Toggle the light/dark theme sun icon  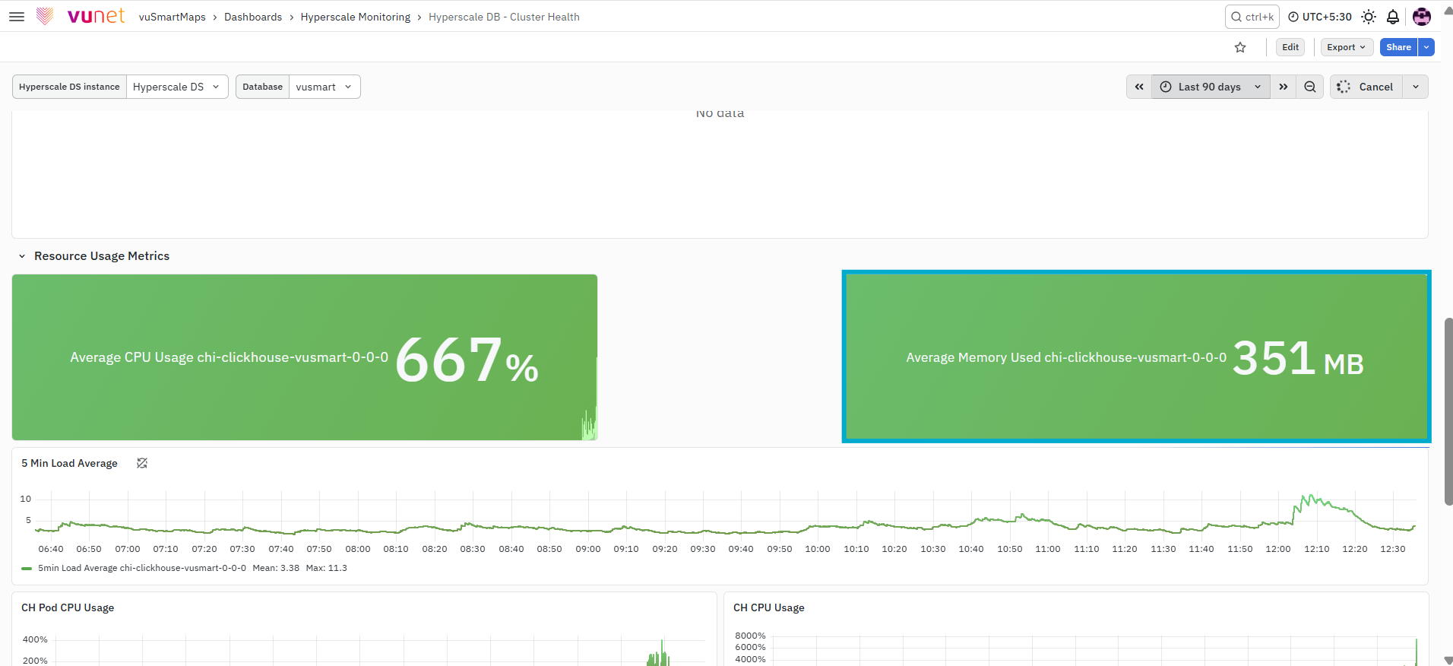click(x=1369, y=17)
